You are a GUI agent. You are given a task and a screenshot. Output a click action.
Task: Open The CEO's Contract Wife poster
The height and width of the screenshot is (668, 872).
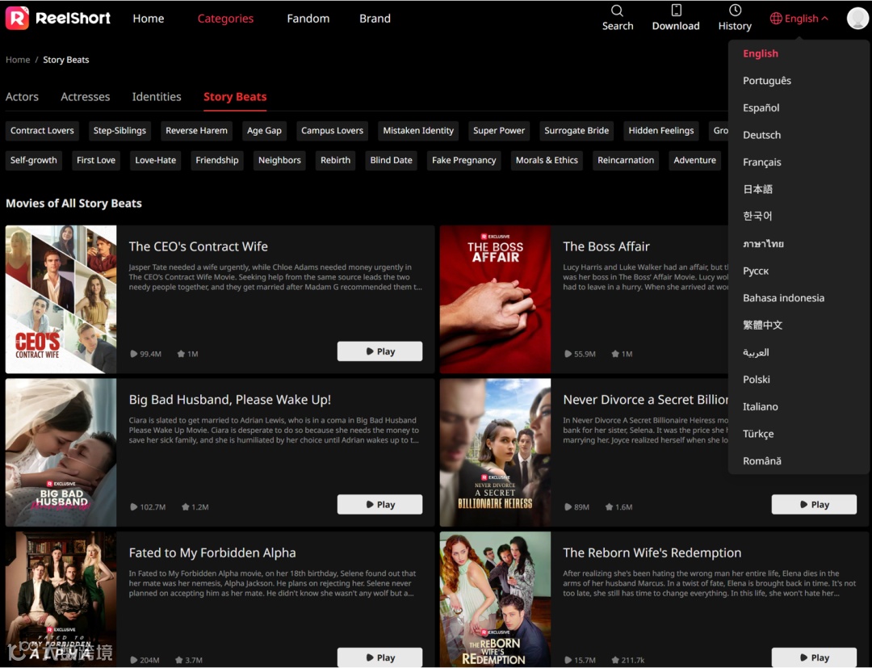[x=61, y=299]
